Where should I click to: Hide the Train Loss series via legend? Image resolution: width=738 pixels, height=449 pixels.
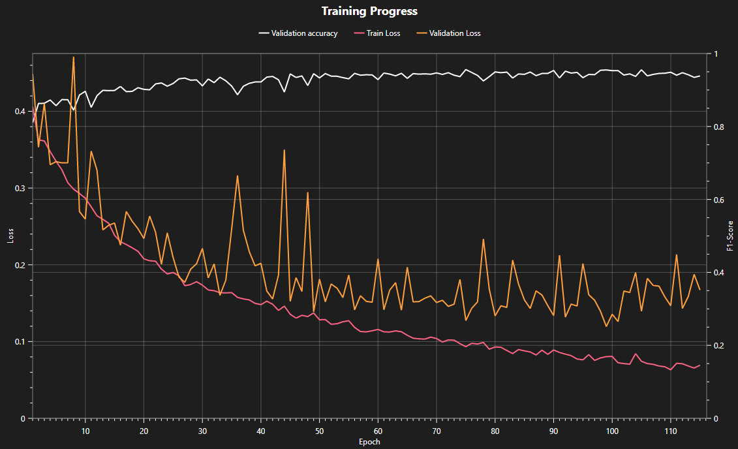383,33
